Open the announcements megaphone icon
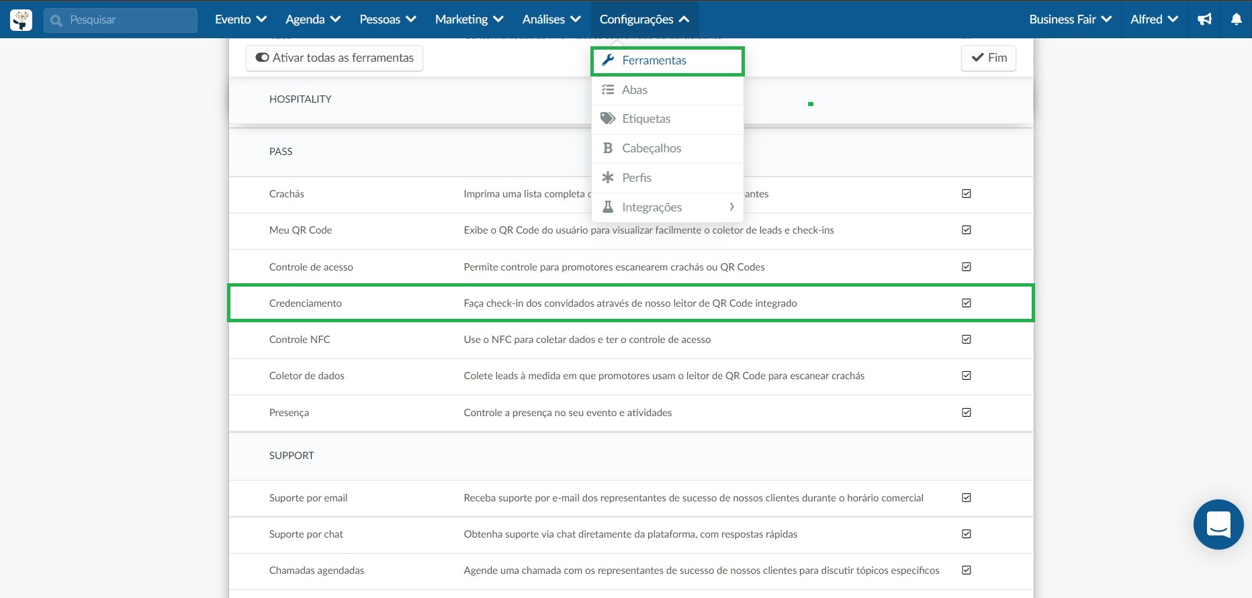This screenshot has width=1252, height=598. pyautogui.click(x=1204, y=19)
